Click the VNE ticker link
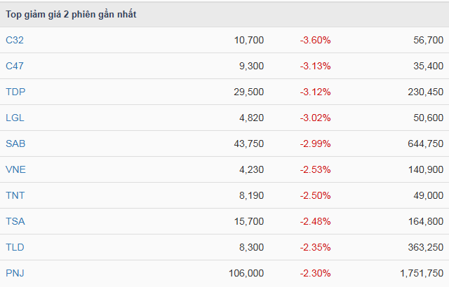Image resolution: width=449 pixels, height=287 pixels. pos(15,169)
